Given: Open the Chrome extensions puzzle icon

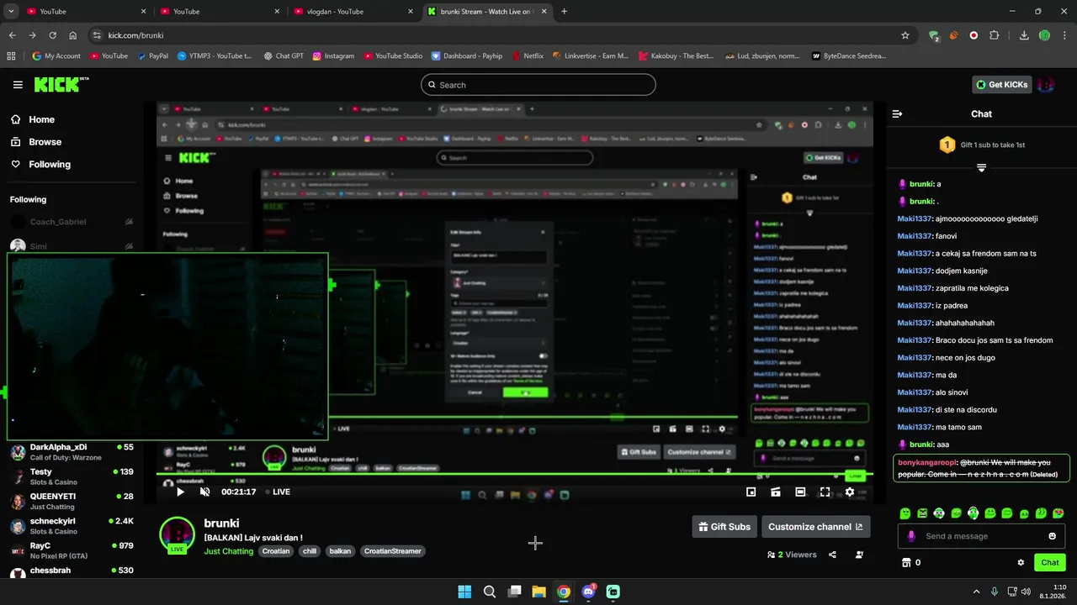Looking at the screenshot, I should click(995, 35).
